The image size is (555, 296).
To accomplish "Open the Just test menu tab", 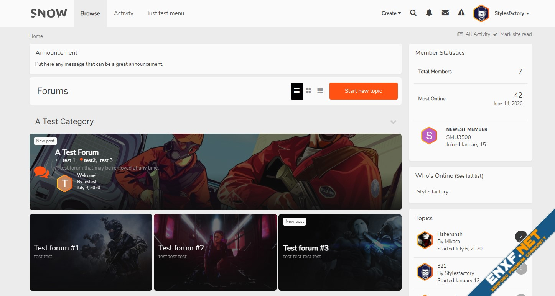I will point(165,13).
